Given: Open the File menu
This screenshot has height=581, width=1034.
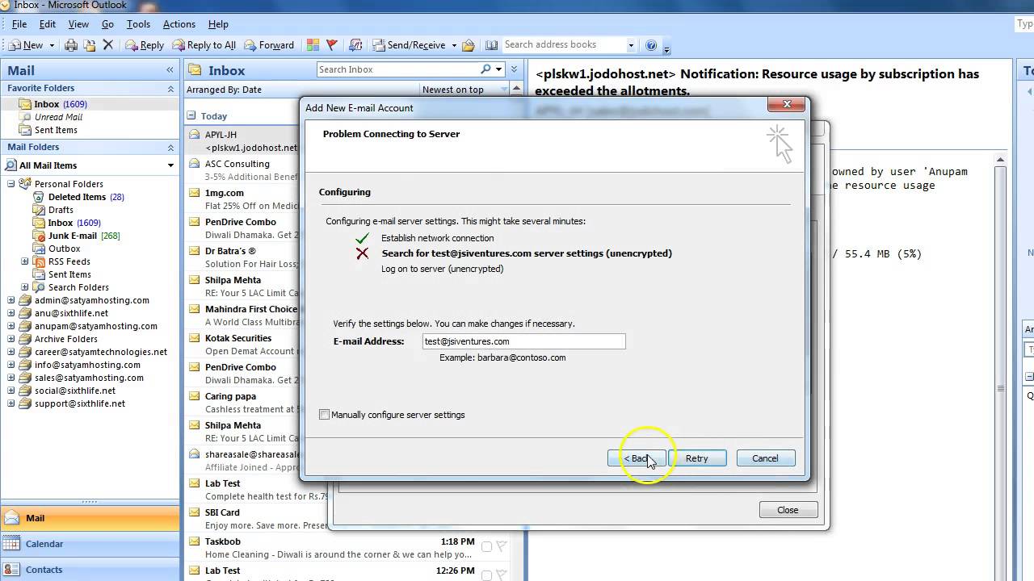Looking at the screenshot, I should click(x=19, y=24).
